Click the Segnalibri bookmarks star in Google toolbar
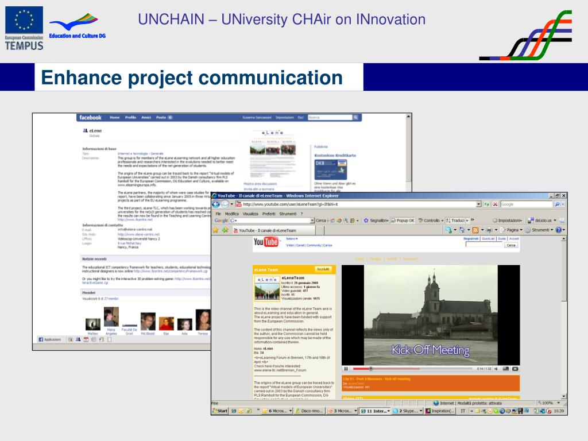This screenshot has height=441, width=588. click(366, 220)
